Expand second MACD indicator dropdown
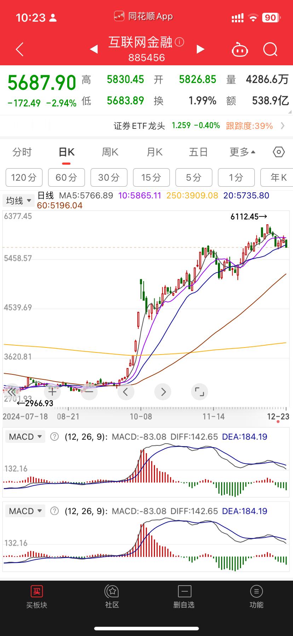This screenshot has width=293, height=636. tap(25, 511)
